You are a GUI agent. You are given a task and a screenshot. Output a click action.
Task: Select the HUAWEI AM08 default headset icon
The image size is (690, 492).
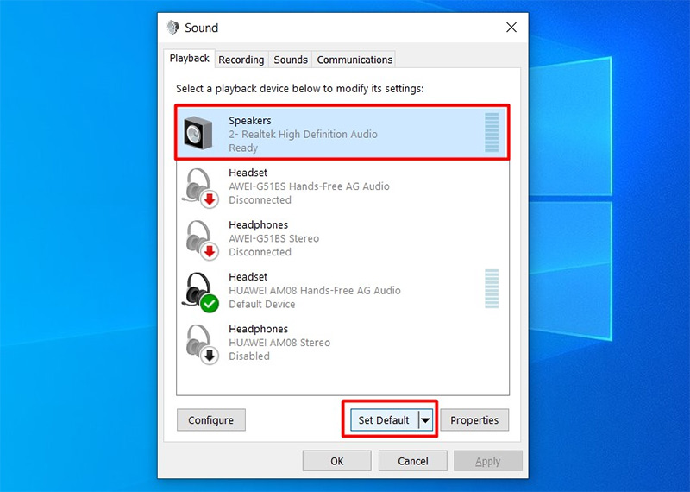coord(200,291)
